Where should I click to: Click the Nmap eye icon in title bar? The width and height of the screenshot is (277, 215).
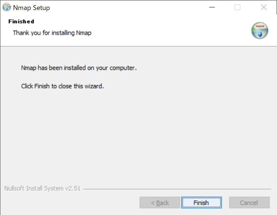[7, 7]
